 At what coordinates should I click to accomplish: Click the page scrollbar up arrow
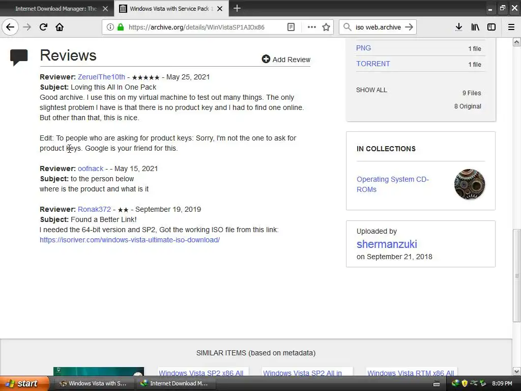516,42
